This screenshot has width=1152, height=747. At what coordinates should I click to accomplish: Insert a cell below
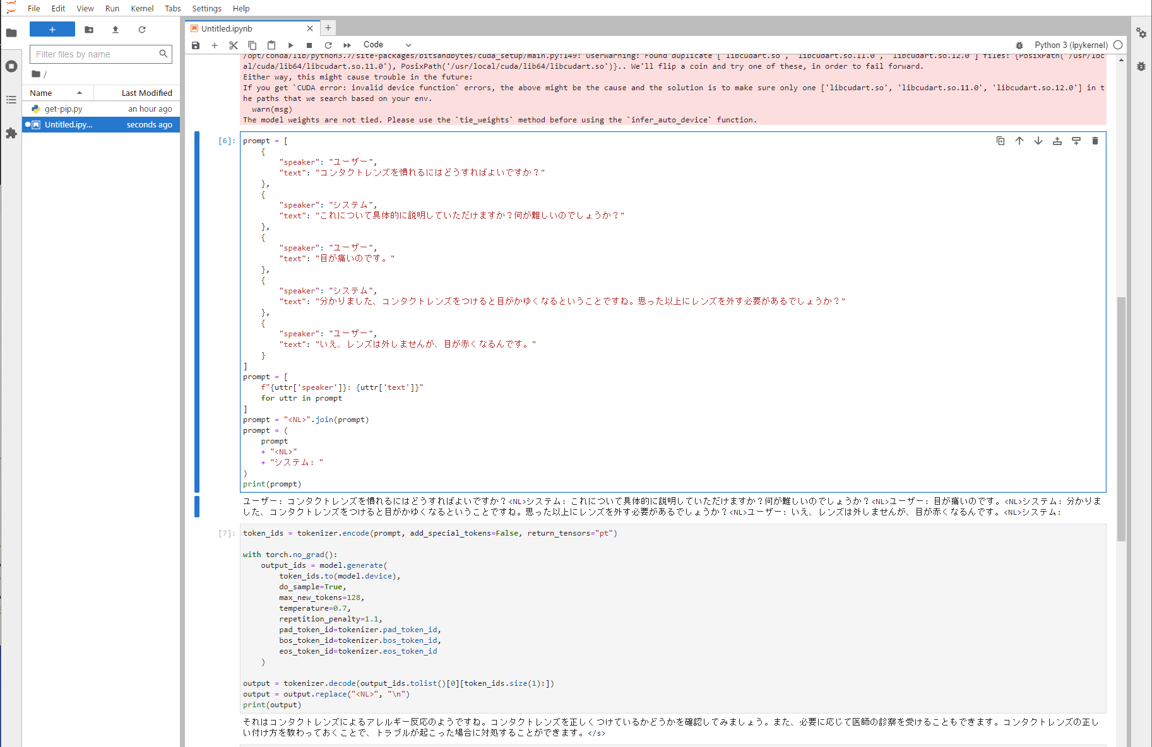pos(215,45)
